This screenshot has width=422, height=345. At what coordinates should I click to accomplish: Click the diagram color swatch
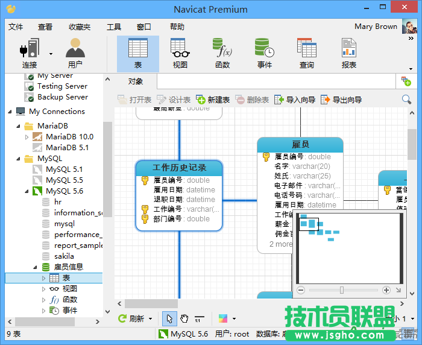tap(223, 319)
